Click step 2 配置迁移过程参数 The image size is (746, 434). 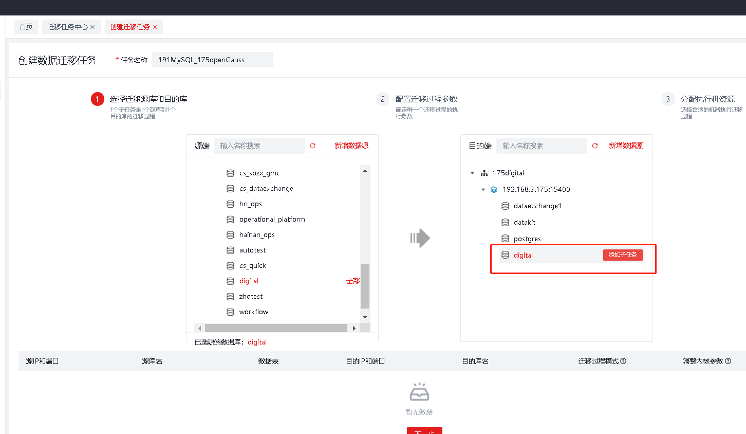(x=426, y=99)
